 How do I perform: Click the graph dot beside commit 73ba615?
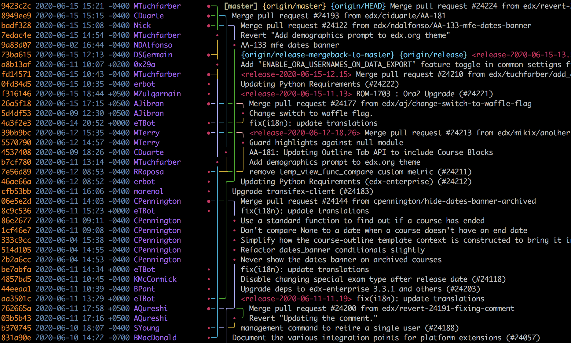pos(209,55)
